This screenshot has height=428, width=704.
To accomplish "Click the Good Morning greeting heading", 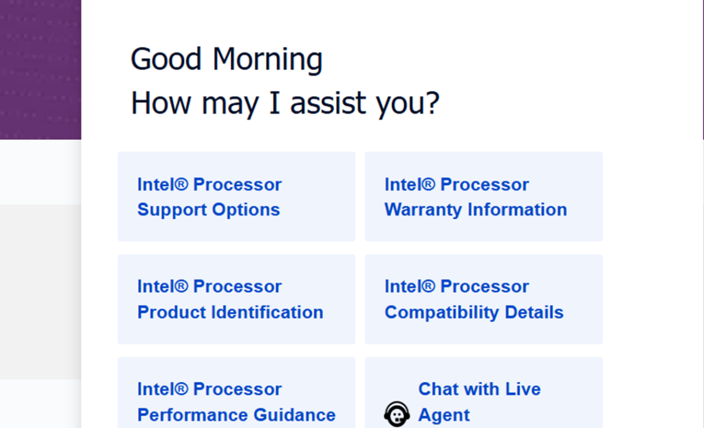I will click(226, 60).
